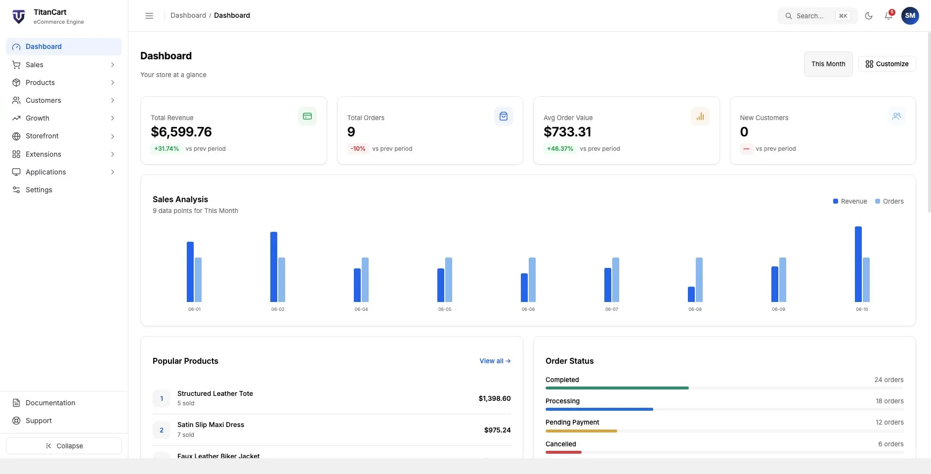Click the search magnifier icon
Image resolution: width=931 pixels, height=474 pixels.
(x=789, y=16)
